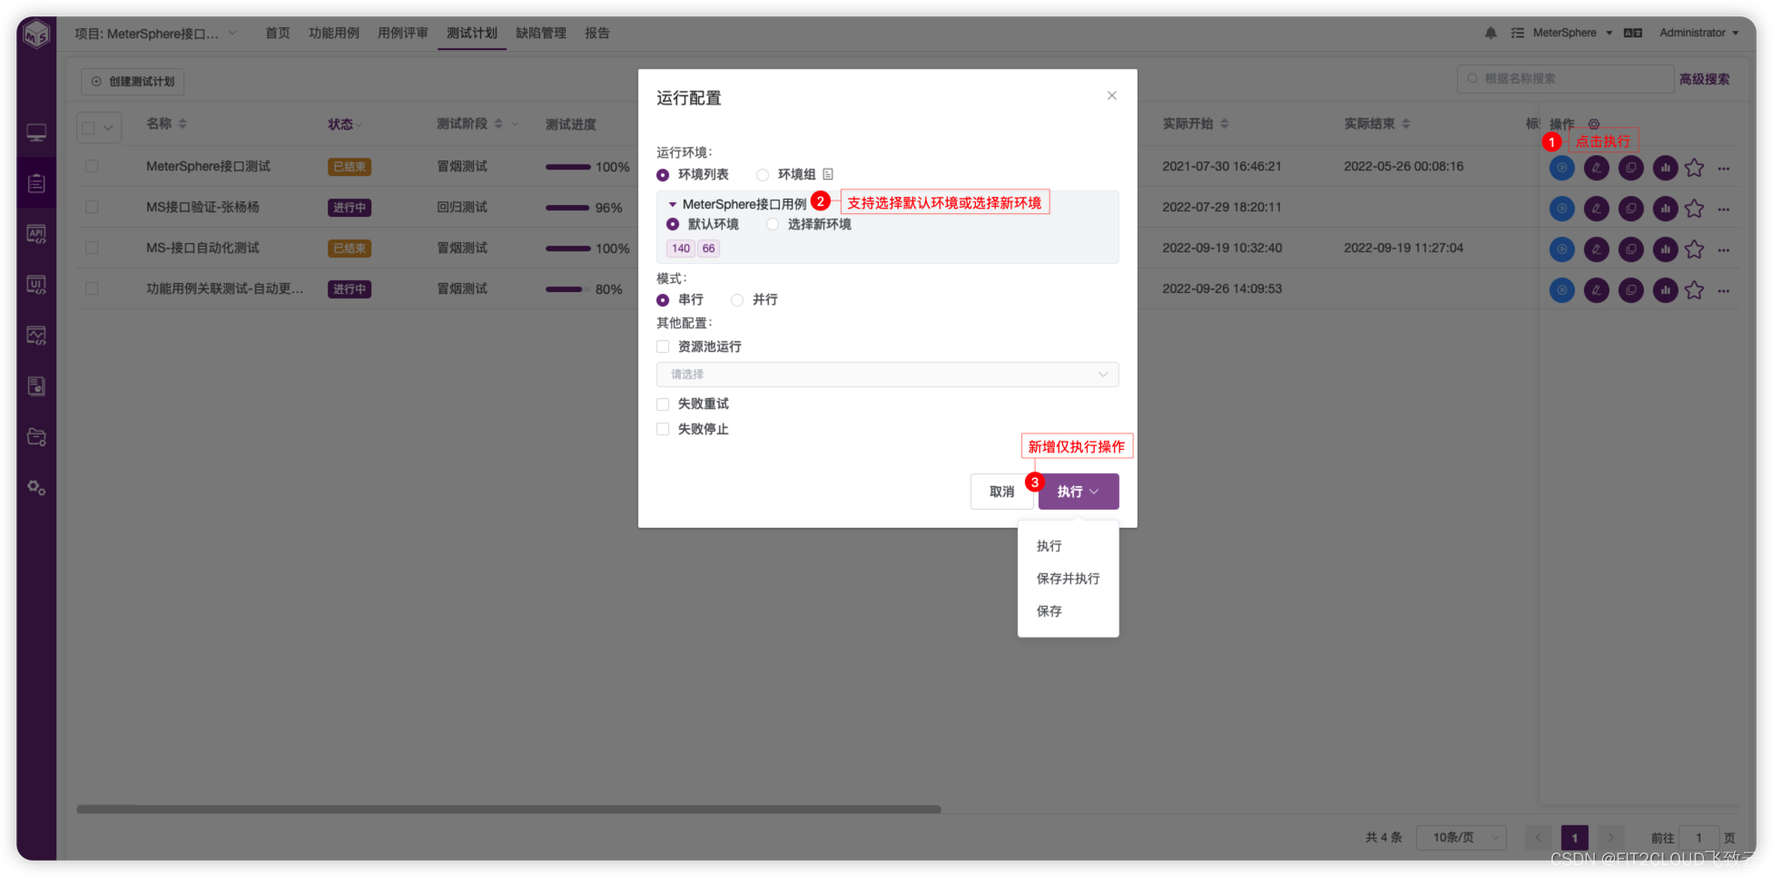Image resolution: width=1773 pixels, height=877 pixels.
Task: Tick the checkbox for MS接口验证-张杨杨 row
Action: pos(92,207)
